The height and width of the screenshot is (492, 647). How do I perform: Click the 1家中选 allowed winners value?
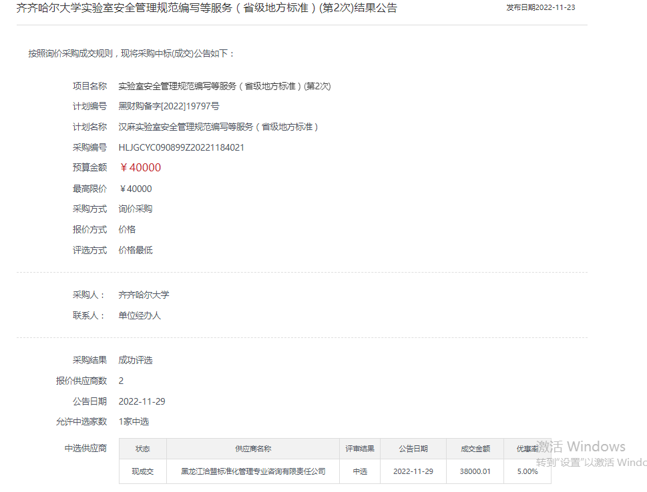(134, 421)
